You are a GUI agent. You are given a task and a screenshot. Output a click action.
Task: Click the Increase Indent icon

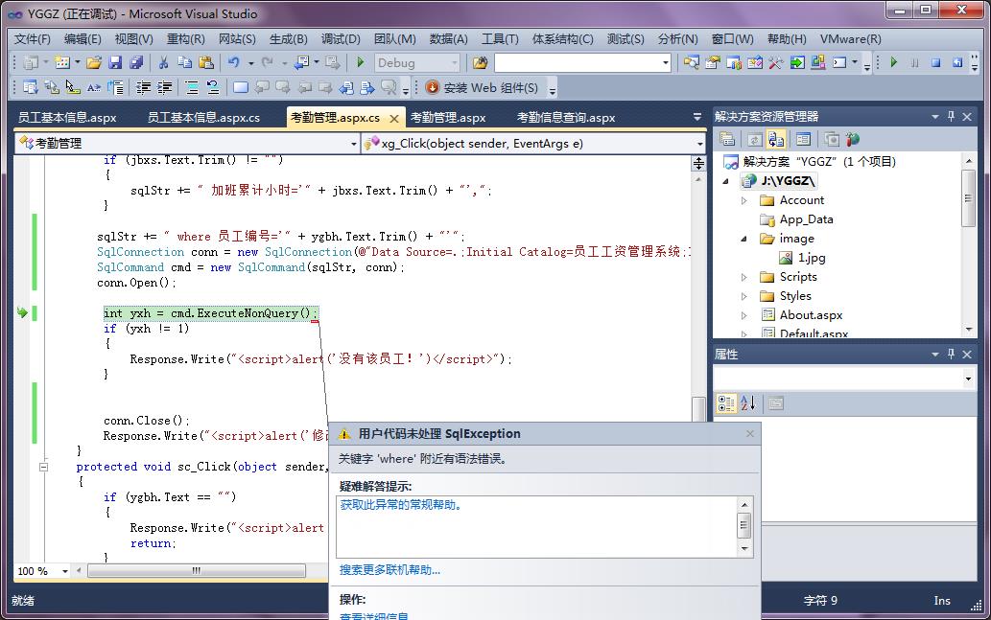pos(164,87)
